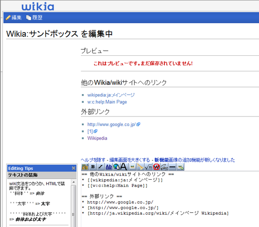
Task: Insert media file link with horn icon
Action: pyautogui.click(x=140, y=167)
